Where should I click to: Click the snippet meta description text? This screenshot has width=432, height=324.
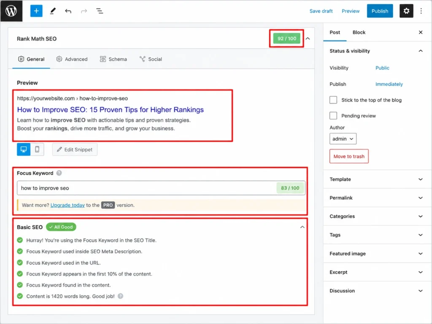(x=104, y=124)
